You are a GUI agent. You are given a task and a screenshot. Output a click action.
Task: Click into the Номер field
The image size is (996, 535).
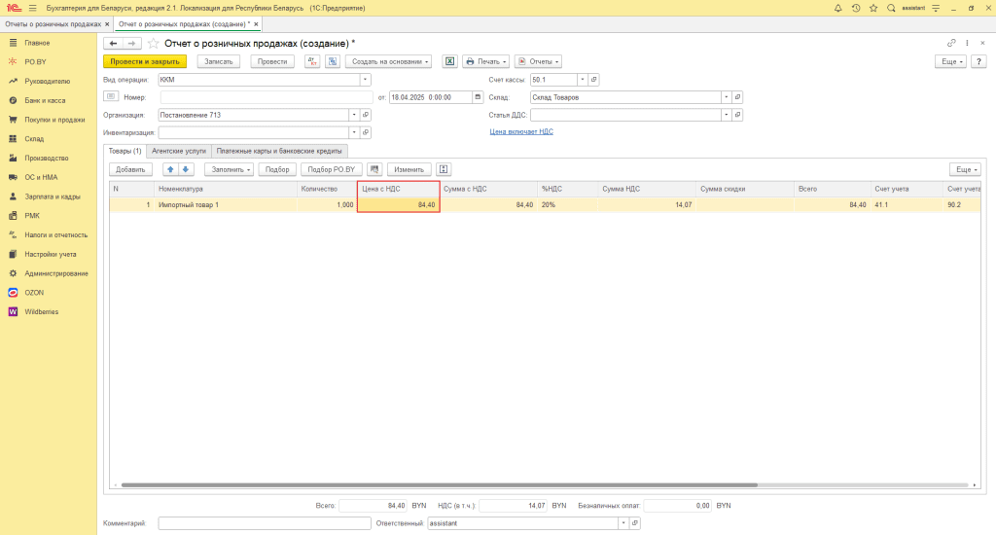coord(267,97)
